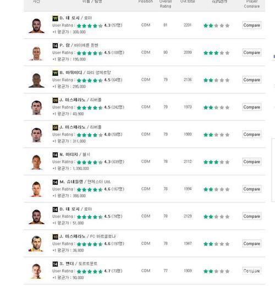This screenshot has width=275, height=286.
Task: Click Compare on the S. 벤더 row
Action: coord(251,271)
